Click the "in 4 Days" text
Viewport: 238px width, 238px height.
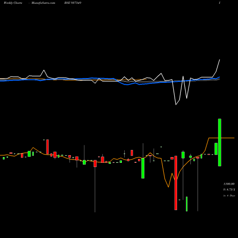229,196
